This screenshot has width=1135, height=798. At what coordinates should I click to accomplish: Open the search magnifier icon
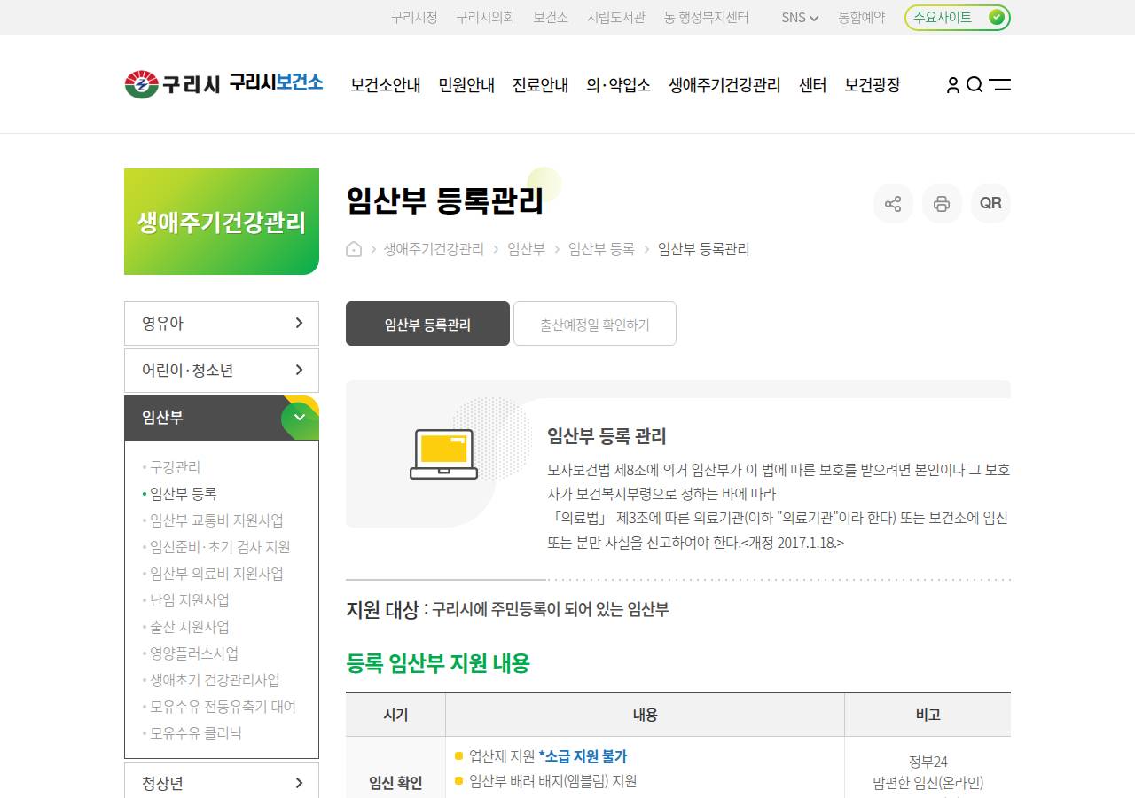[975, 84]
